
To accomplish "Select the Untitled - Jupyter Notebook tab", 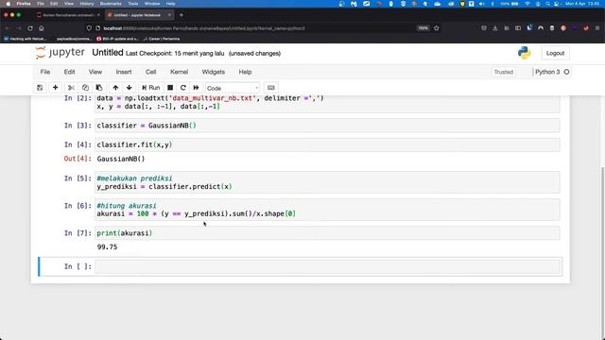I will (x=139, y=15).
